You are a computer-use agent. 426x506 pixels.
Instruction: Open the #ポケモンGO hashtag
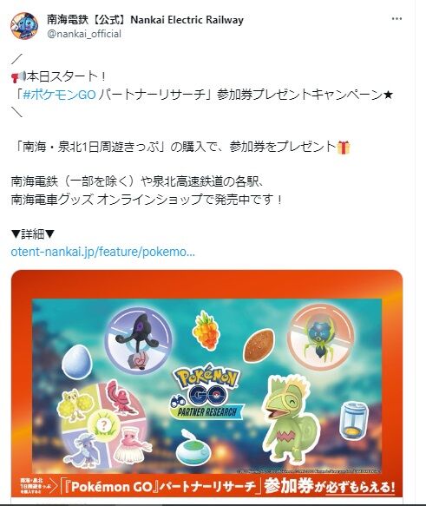point(60,95)
